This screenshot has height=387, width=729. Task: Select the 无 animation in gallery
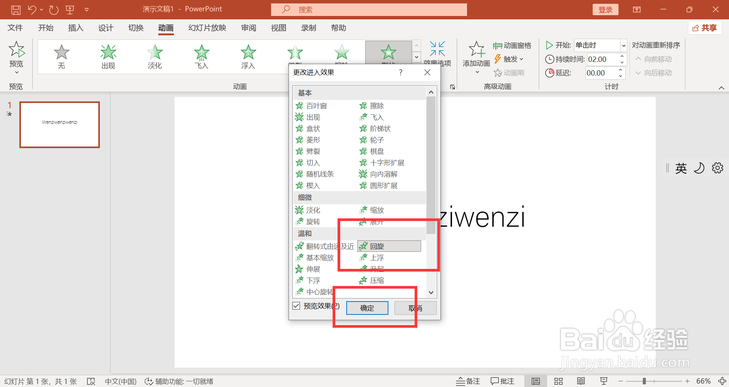[62, 56]
